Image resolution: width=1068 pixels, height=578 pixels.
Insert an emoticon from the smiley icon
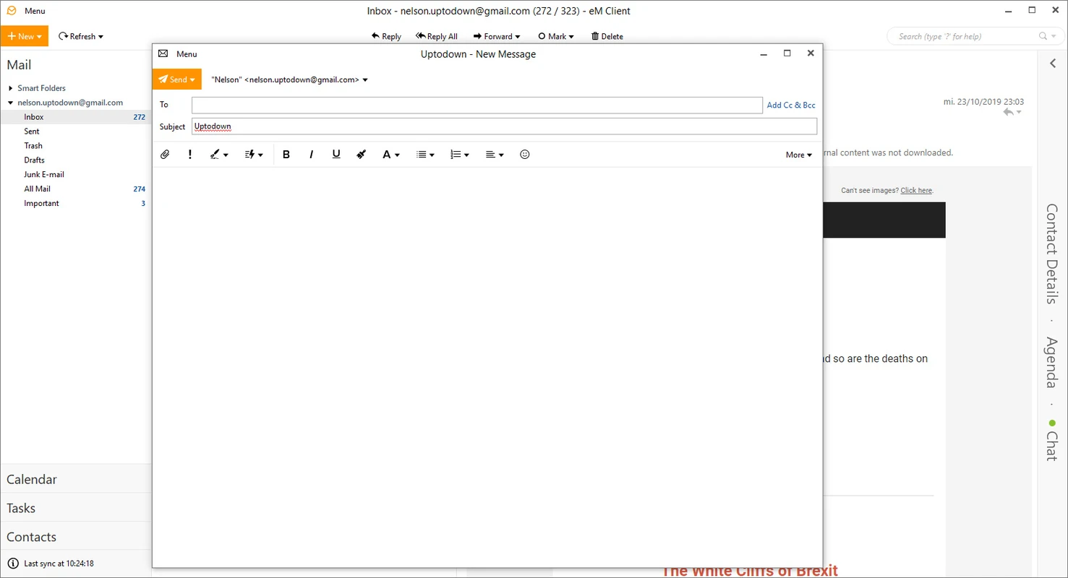click(525, 155)
